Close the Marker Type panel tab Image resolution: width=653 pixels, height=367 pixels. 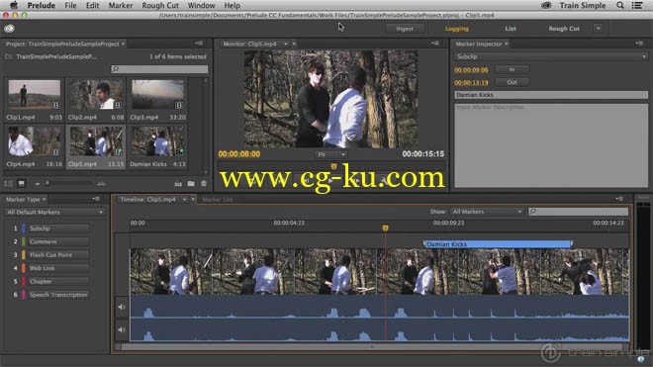(x=45, y=200)
